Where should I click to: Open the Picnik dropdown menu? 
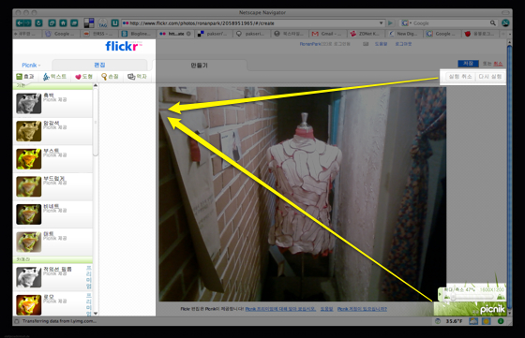click(31, 66)
